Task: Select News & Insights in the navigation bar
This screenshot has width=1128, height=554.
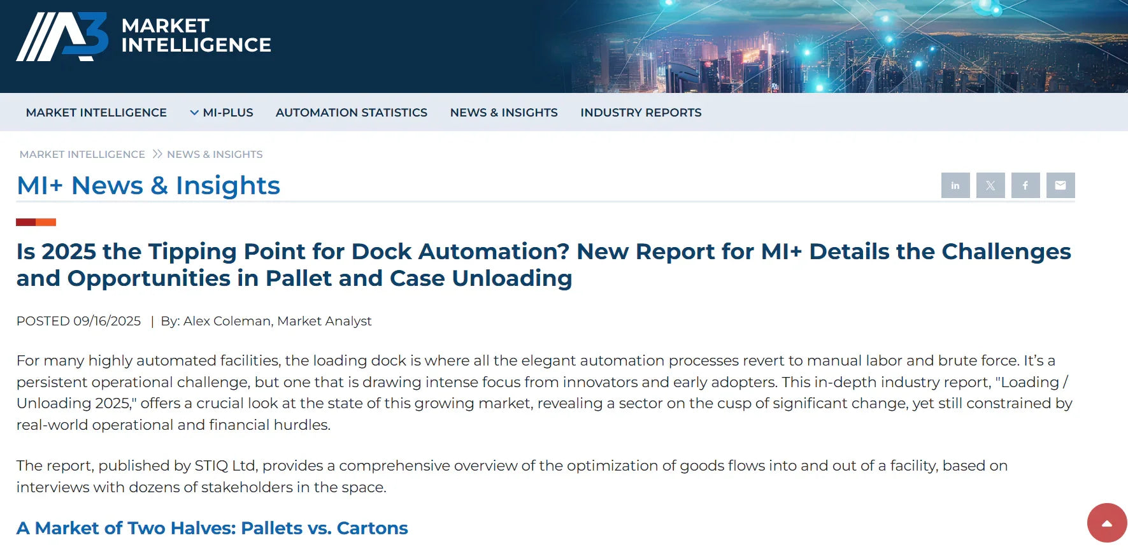Action: [x=503, y=113]
